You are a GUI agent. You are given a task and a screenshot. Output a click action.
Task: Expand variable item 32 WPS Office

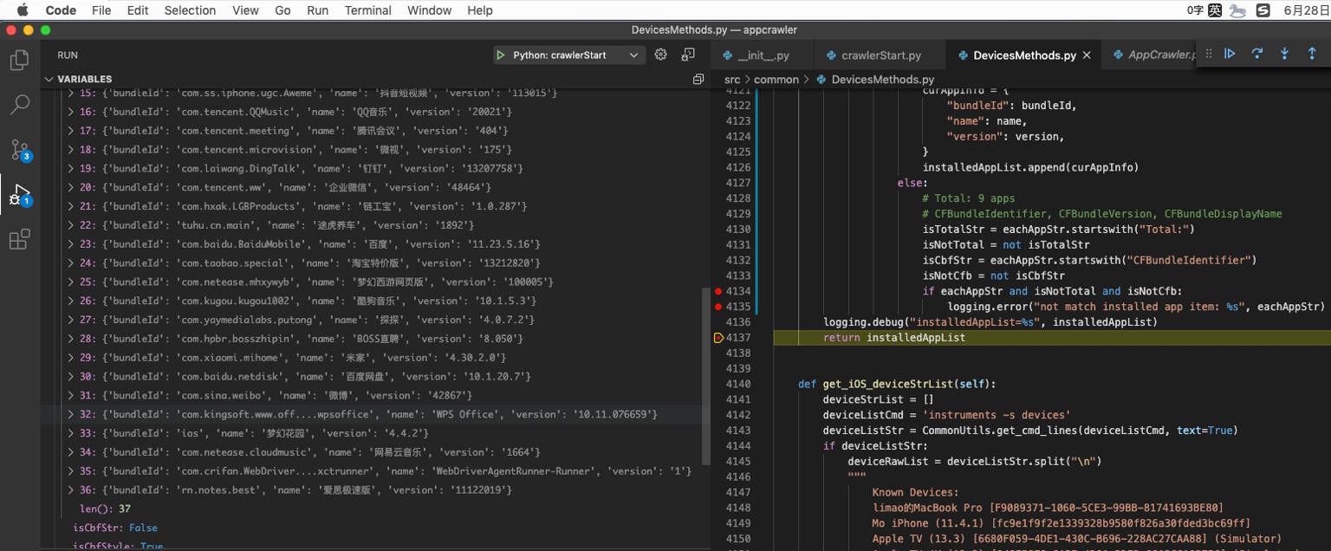(x=71, y=414)
